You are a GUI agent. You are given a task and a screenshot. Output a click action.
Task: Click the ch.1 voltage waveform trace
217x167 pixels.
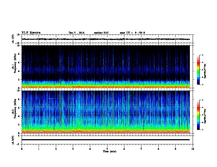pyautogui.click(x=106, y=39)
